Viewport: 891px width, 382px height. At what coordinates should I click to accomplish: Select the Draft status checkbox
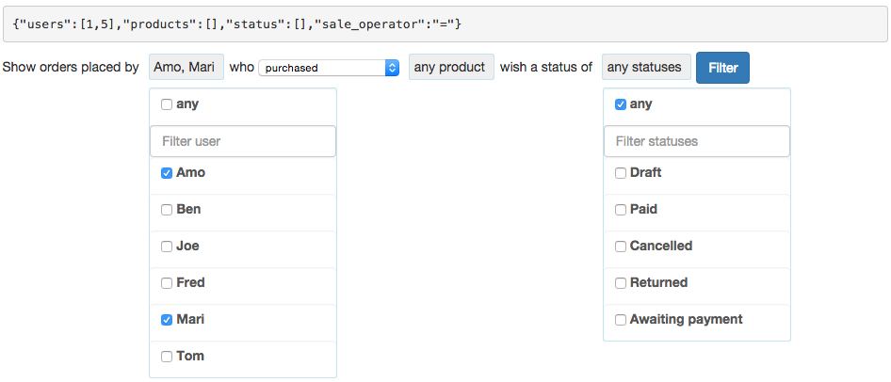pos(621,173)
